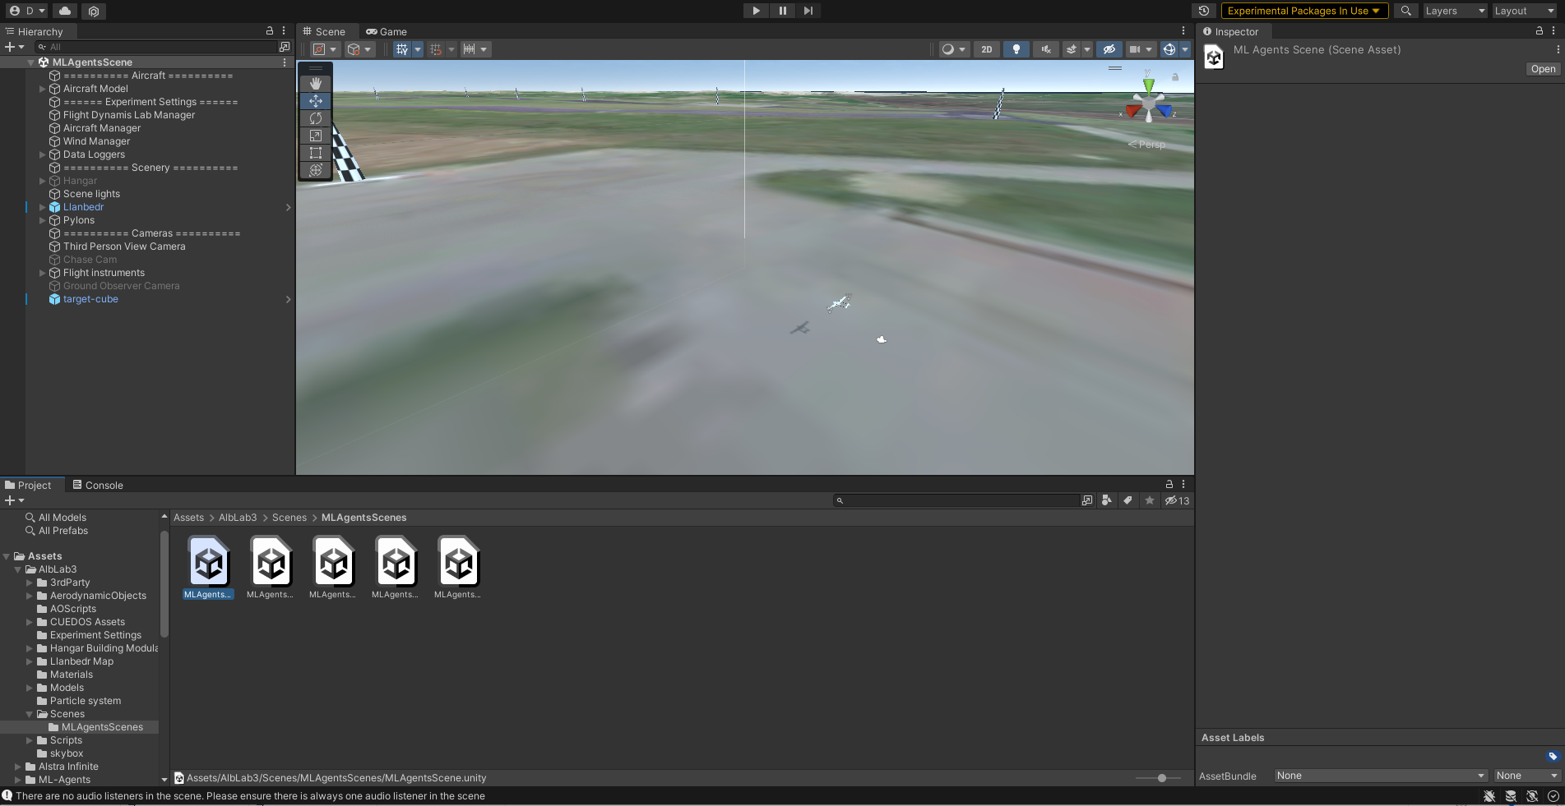Click the debugger bug icon in status bar
Viewport: 1565px width, 806px height.
point(1489,796)
